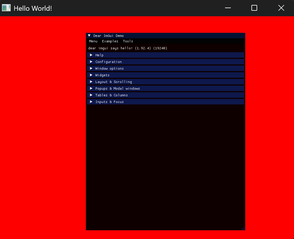
Task: Expand the Help section
Action: [x=166, y=55]
